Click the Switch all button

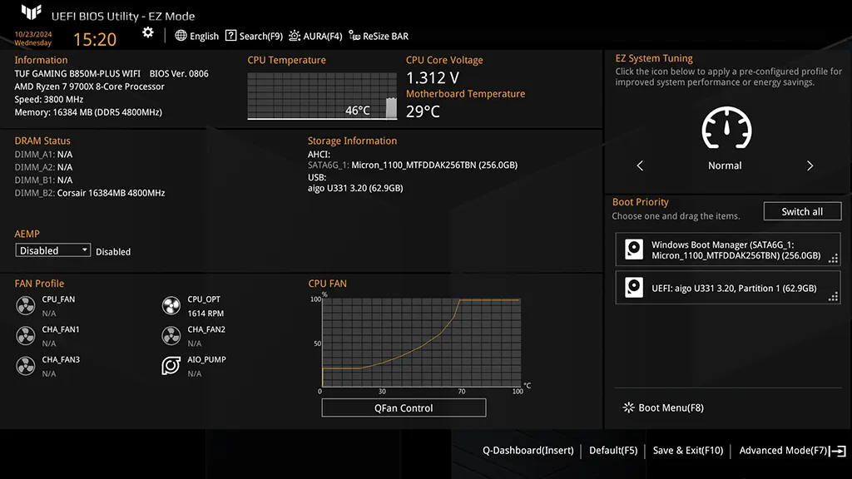[802, 212]
